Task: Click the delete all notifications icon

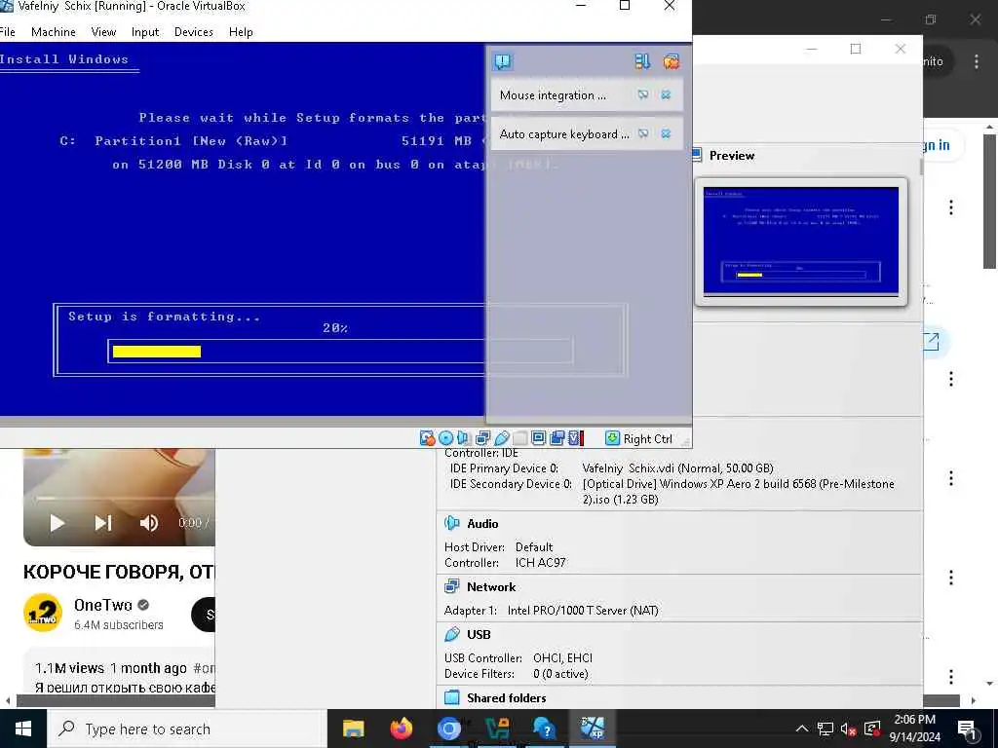Action: coord(671,61)
